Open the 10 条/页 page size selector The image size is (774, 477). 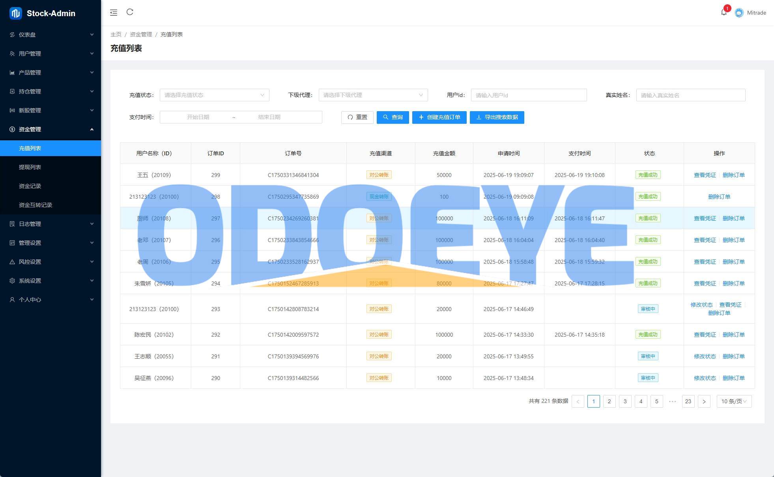(x=734, y=401)
